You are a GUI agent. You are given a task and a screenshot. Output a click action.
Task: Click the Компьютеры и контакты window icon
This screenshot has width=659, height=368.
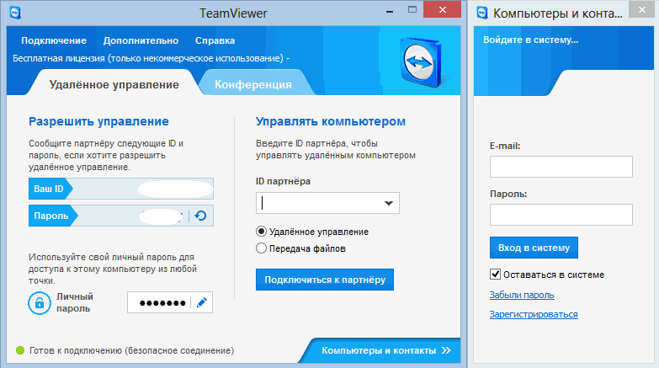click(482, 13)
